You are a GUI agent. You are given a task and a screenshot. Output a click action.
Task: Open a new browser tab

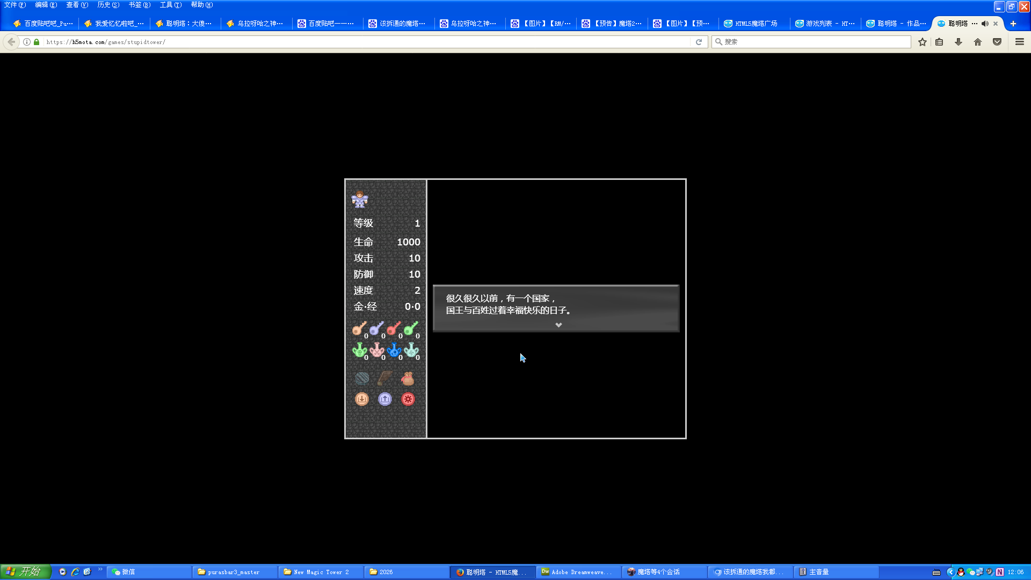point(1013,24)
